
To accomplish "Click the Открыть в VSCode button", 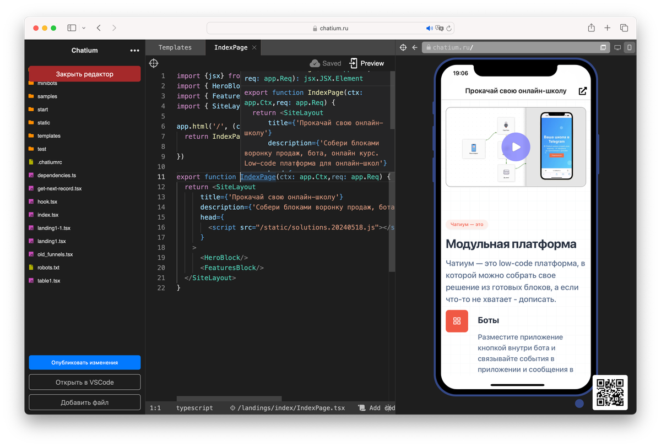I will pyautogui.click(x=84, y=382).
